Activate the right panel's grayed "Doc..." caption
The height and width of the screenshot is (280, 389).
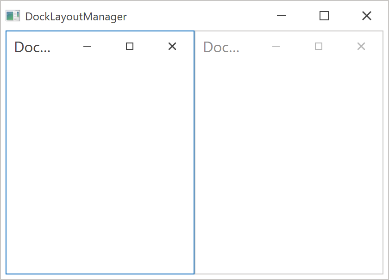click(221, 47)
